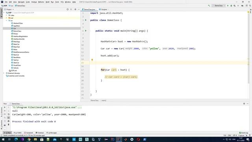Click DemoClass tab in the Run panel
252x142 pixels.
coord(16,104)
